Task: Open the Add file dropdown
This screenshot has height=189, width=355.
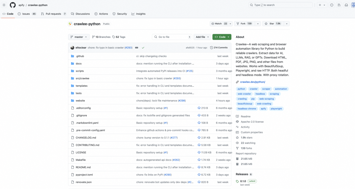Action: [x=202, y=37]
